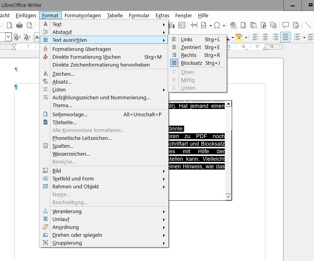This screenshot has height=261, width=314.
Task: Click the highlighting color marker icon
Action: coord(239,37)
